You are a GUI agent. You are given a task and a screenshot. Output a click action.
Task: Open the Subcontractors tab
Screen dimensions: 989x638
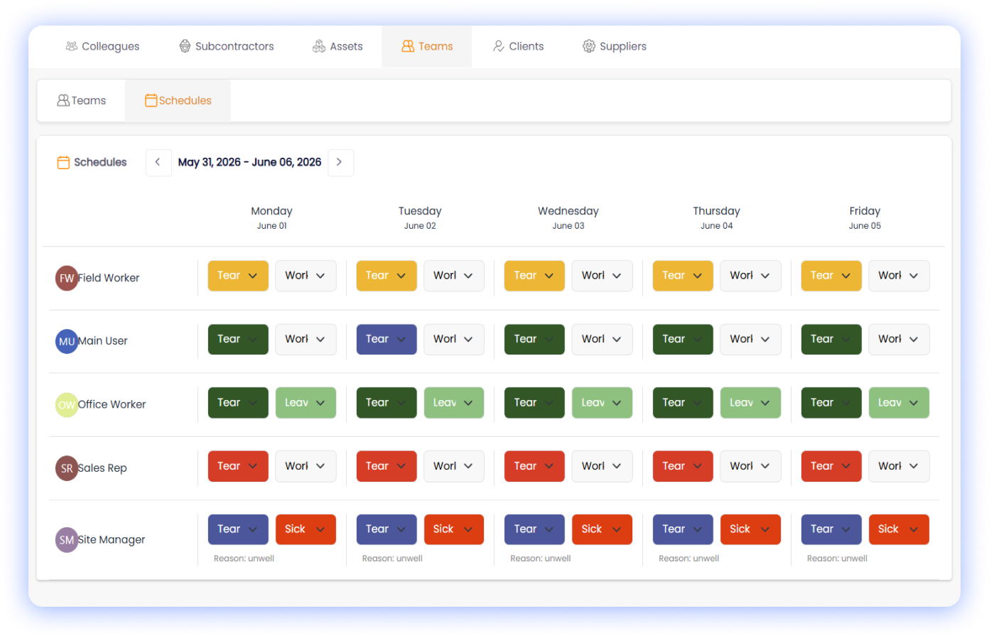226,46
